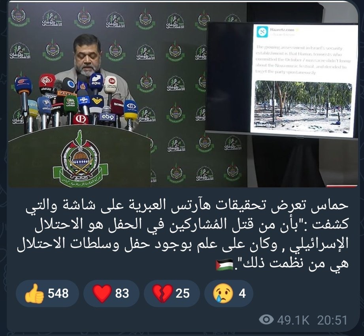
Task: Click the eye views icon
Action: (x=266, y=320)
